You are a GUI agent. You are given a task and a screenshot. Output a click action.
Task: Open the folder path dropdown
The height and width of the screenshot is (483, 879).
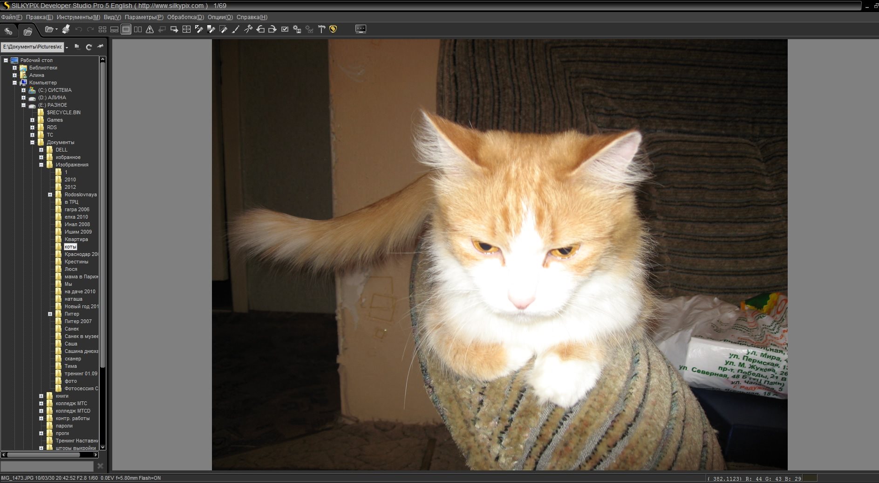pyautogui.click(x=67, y=47)
